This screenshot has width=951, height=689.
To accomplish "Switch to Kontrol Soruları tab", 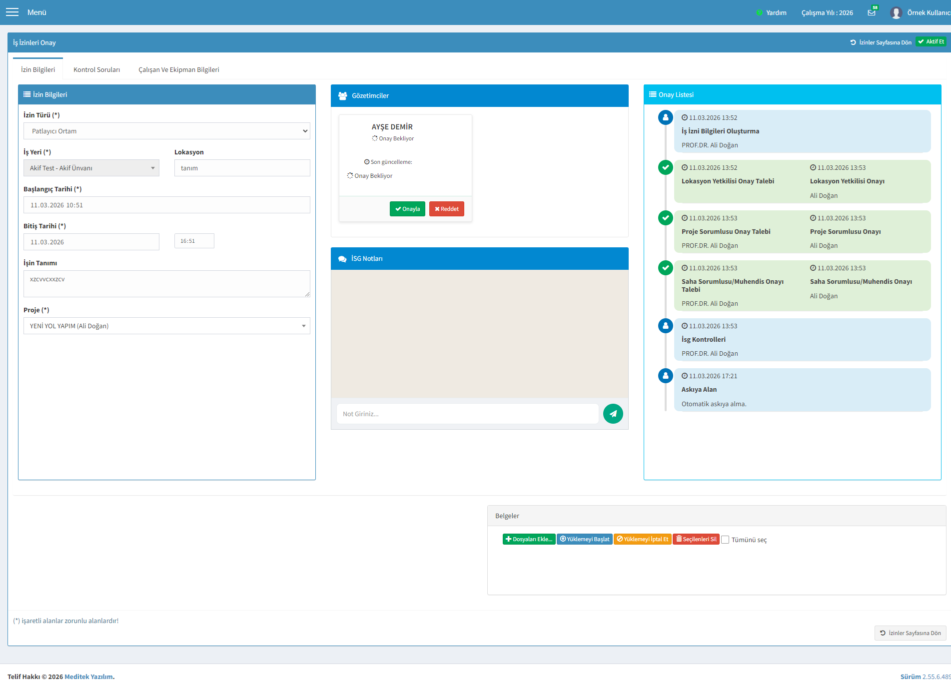I will [x=96, y=69].
